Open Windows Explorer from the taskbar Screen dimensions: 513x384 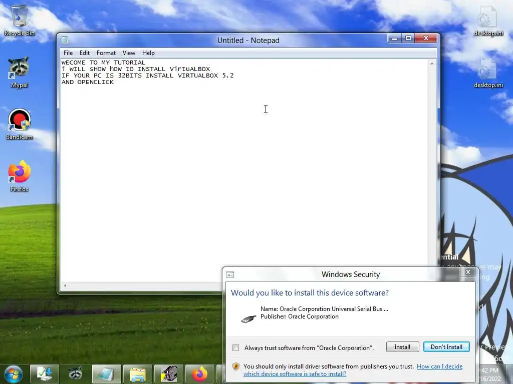pos(138,374)
